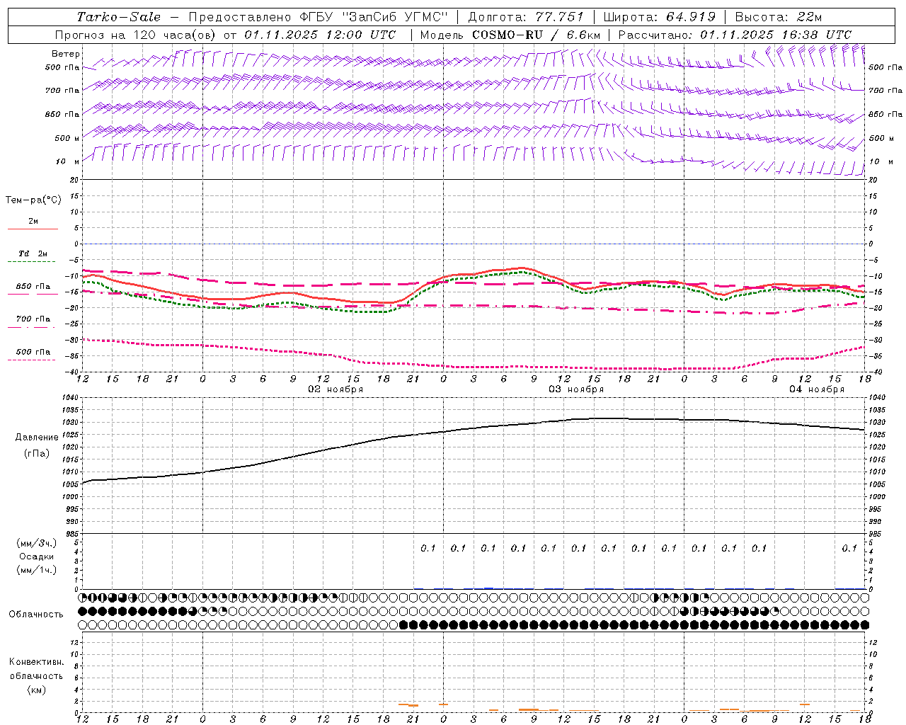Click the 'Тем-ра(°C)' panel label
Screen dimensions: 906x725
33,200
